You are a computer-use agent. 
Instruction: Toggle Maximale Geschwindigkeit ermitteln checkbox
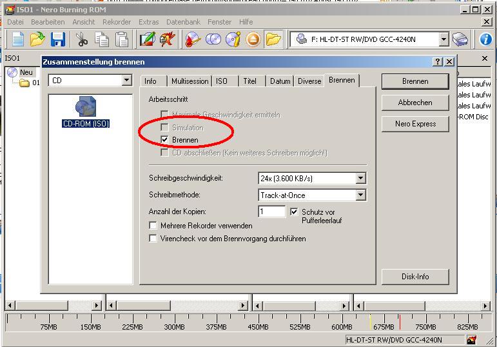164,114
